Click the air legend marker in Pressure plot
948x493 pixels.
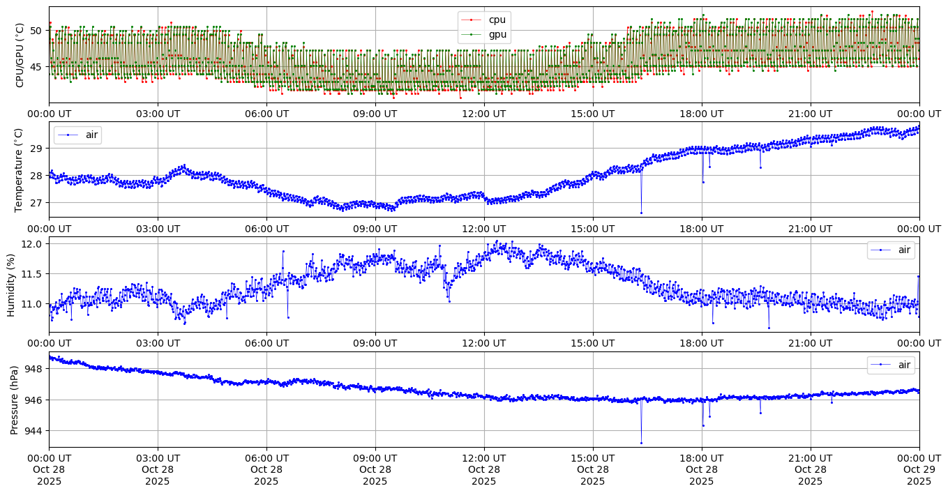tap(881, 365)
